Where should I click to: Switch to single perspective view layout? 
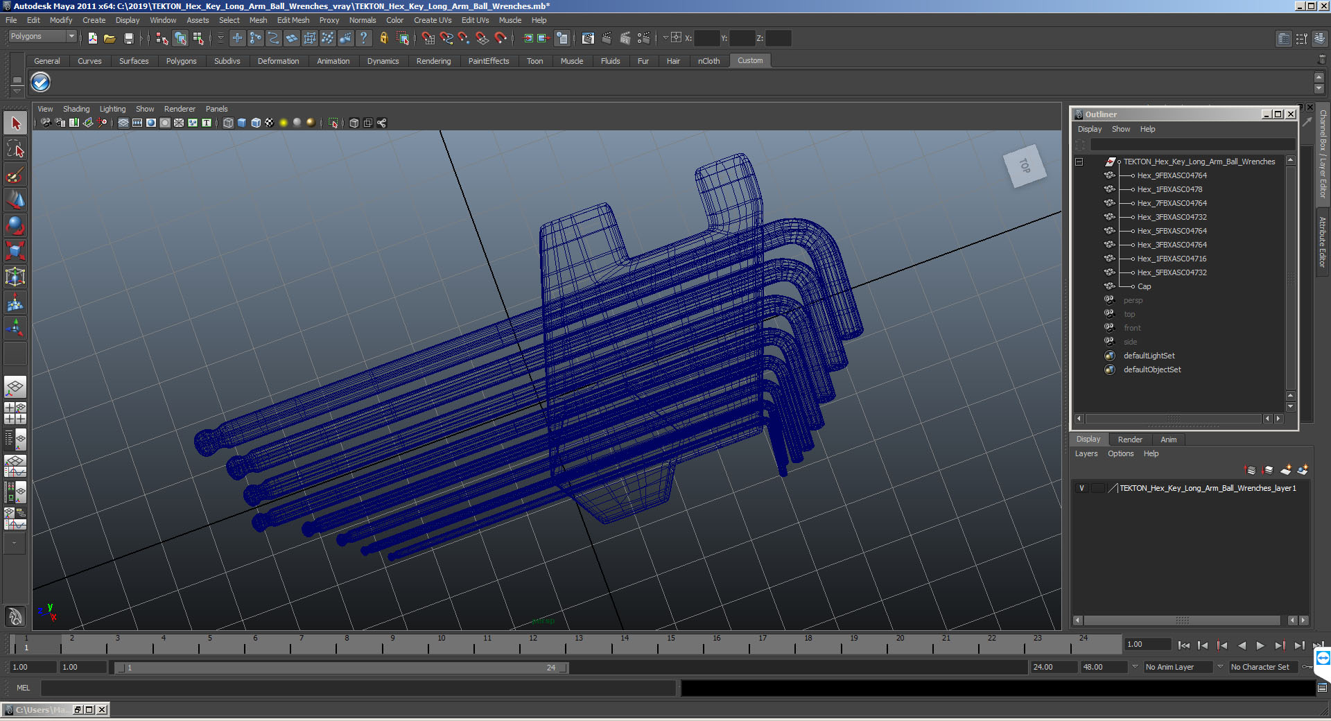point(15,387)
